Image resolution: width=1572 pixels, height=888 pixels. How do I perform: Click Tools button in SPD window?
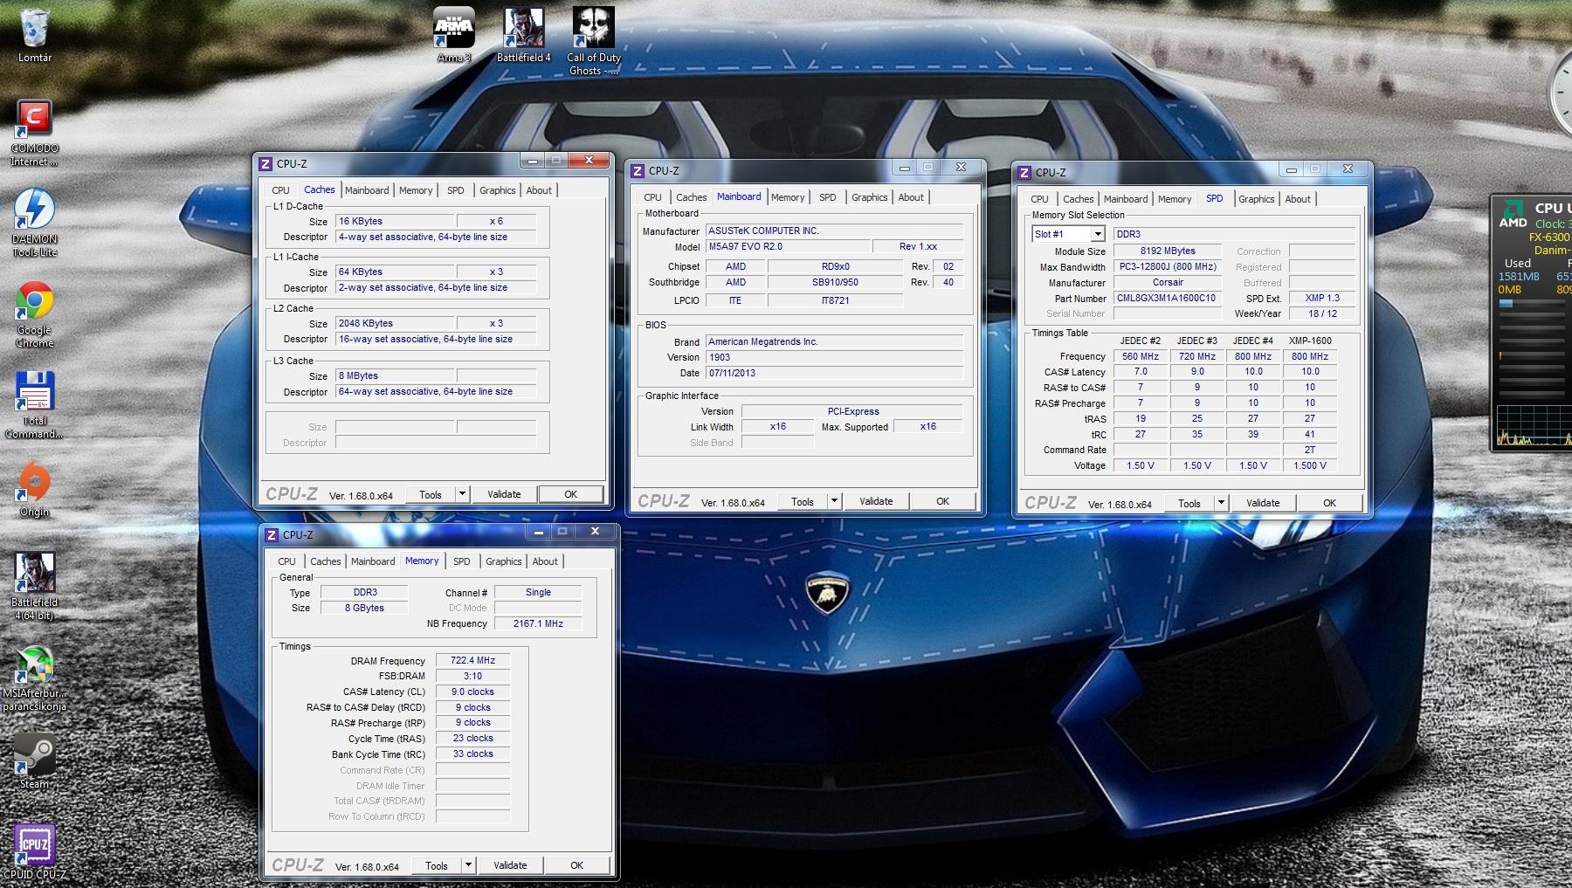click(x=1189, y=503)
